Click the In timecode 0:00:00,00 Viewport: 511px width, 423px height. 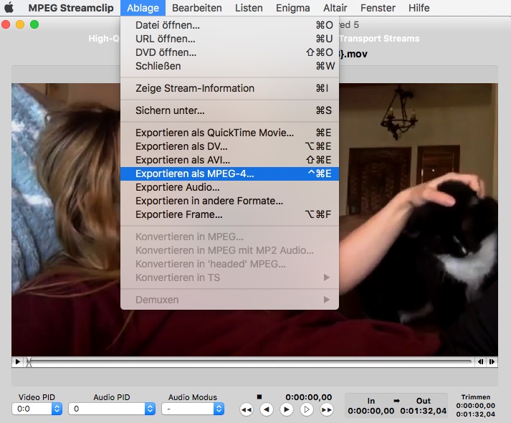pos(371,411)
